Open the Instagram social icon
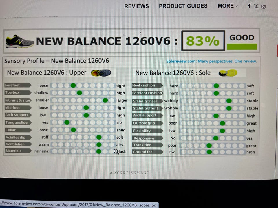The image size is (278, 208). pos(264,7)
